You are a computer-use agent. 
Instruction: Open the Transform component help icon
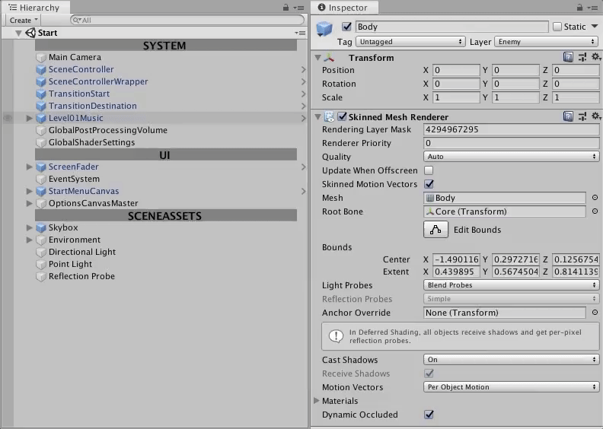coord(568,57)
